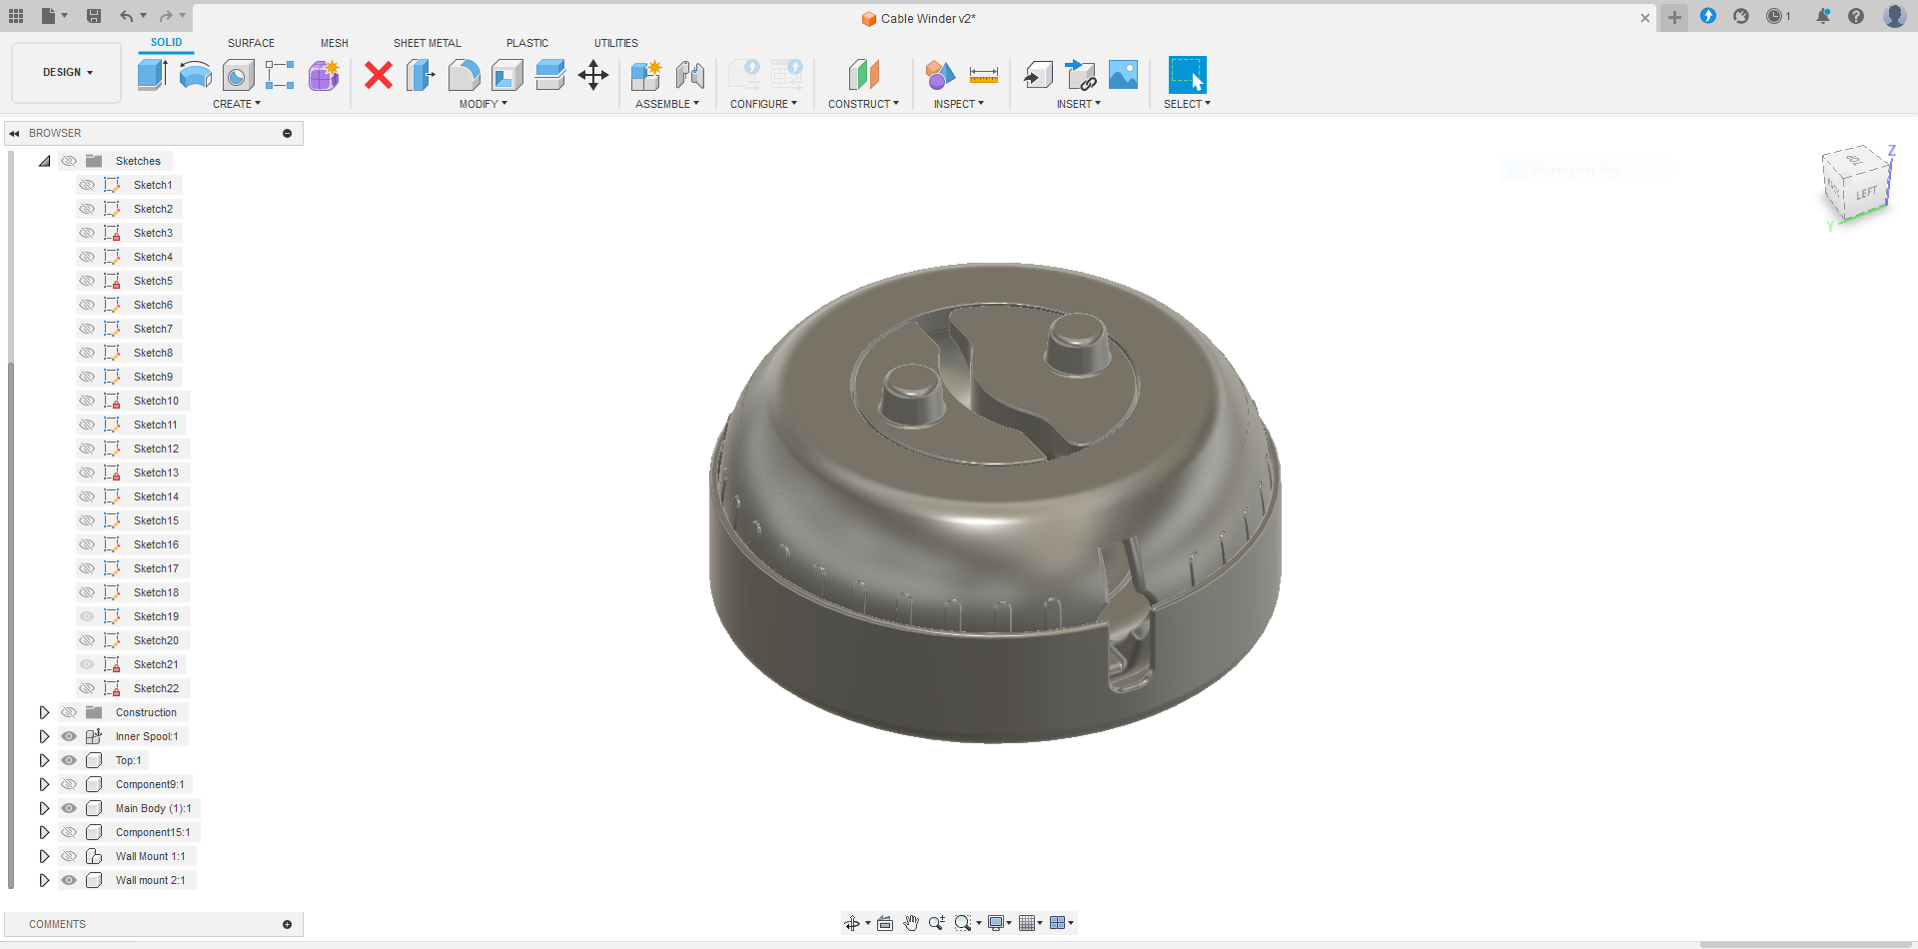
Task: Click the red Delete X icon
Action: (x=379, y=75)
